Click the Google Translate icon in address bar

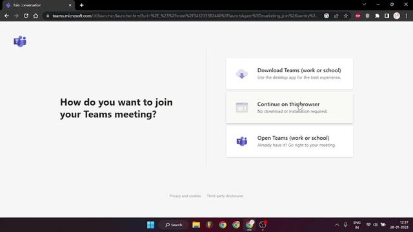click(327, 15)
